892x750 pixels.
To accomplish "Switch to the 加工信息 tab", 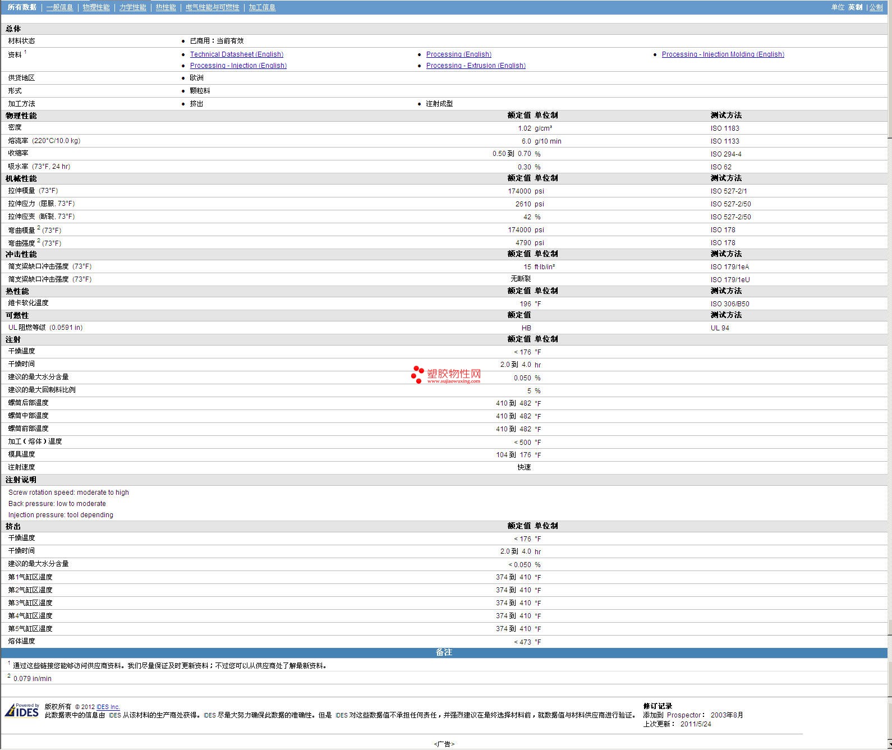I will pos(262,7).
